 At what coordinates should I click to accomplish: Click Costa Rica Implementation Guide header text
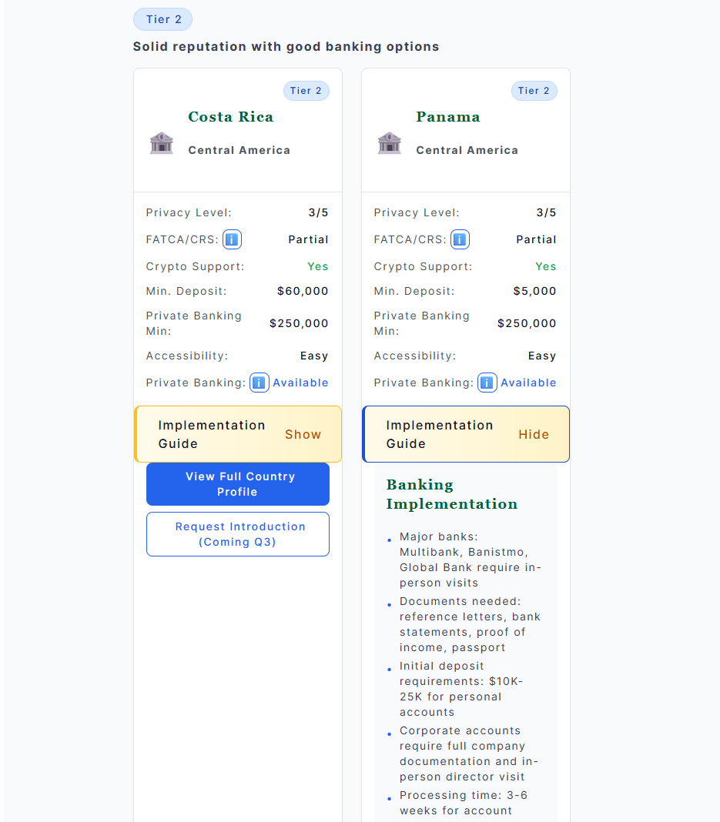tap(211, 435)
